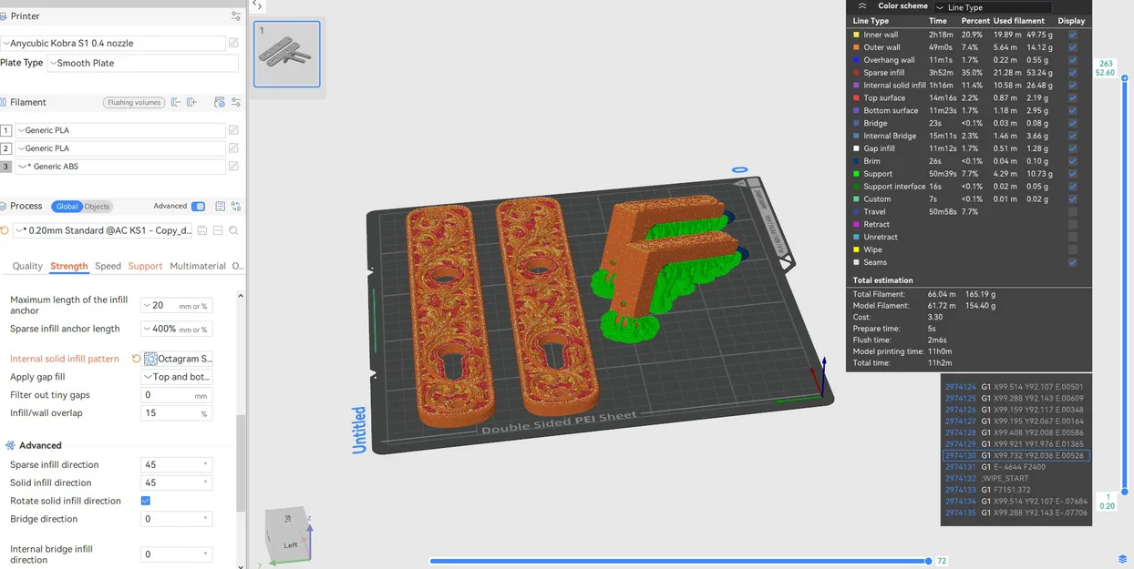Toggle Seams display checkbox
Image resolution: width=1134 pixels, height=569 pixels.
click(x=1072, y=262)
